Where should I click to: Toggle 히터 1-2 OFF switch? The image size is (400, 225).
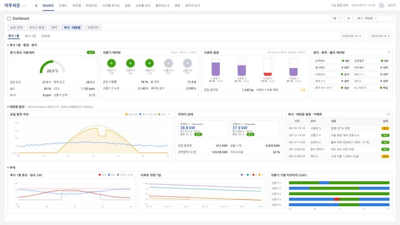tap(346, 81)
